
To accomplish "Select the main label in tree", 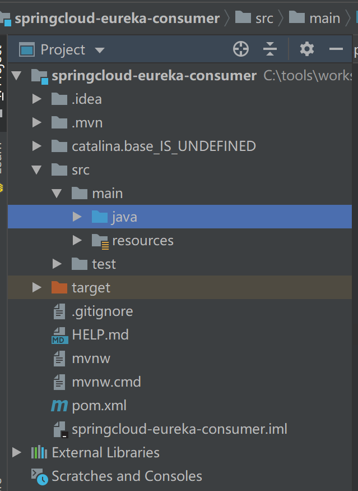I will (x=107, y=194).
